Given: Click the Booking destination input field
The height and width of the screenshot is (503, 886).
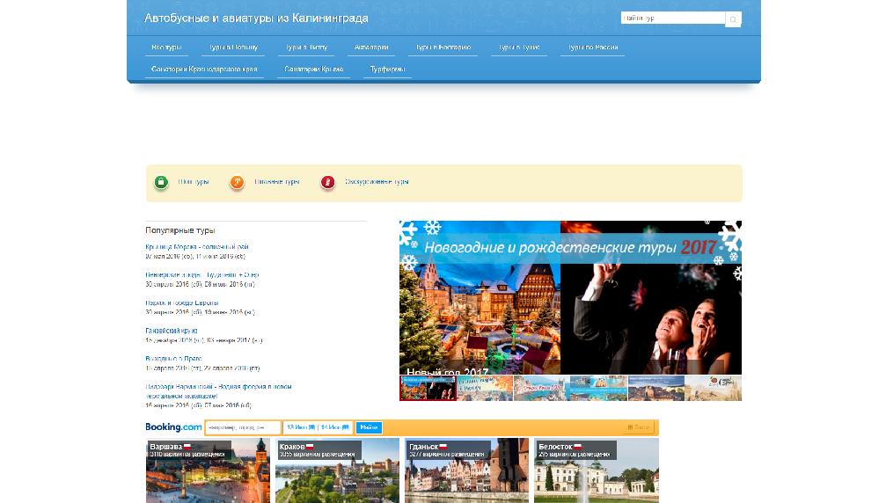Looking at the screenshot, I should click(243, 427).
